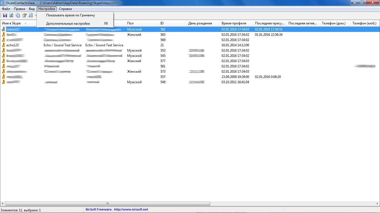This screenshot has height=213, width=380.
Task: Click the Copy selected items toolbar icon
Action: [18, 16]
